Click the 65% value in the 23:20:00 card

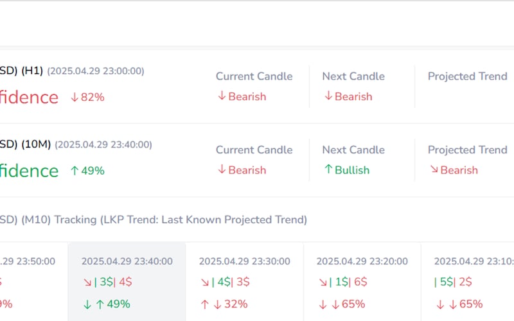click(353, 304)
